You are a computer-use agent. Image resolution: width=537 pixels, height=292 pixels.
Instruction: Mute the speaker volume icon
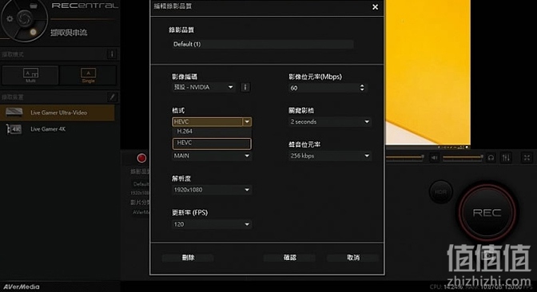click(x=434, y=158)
